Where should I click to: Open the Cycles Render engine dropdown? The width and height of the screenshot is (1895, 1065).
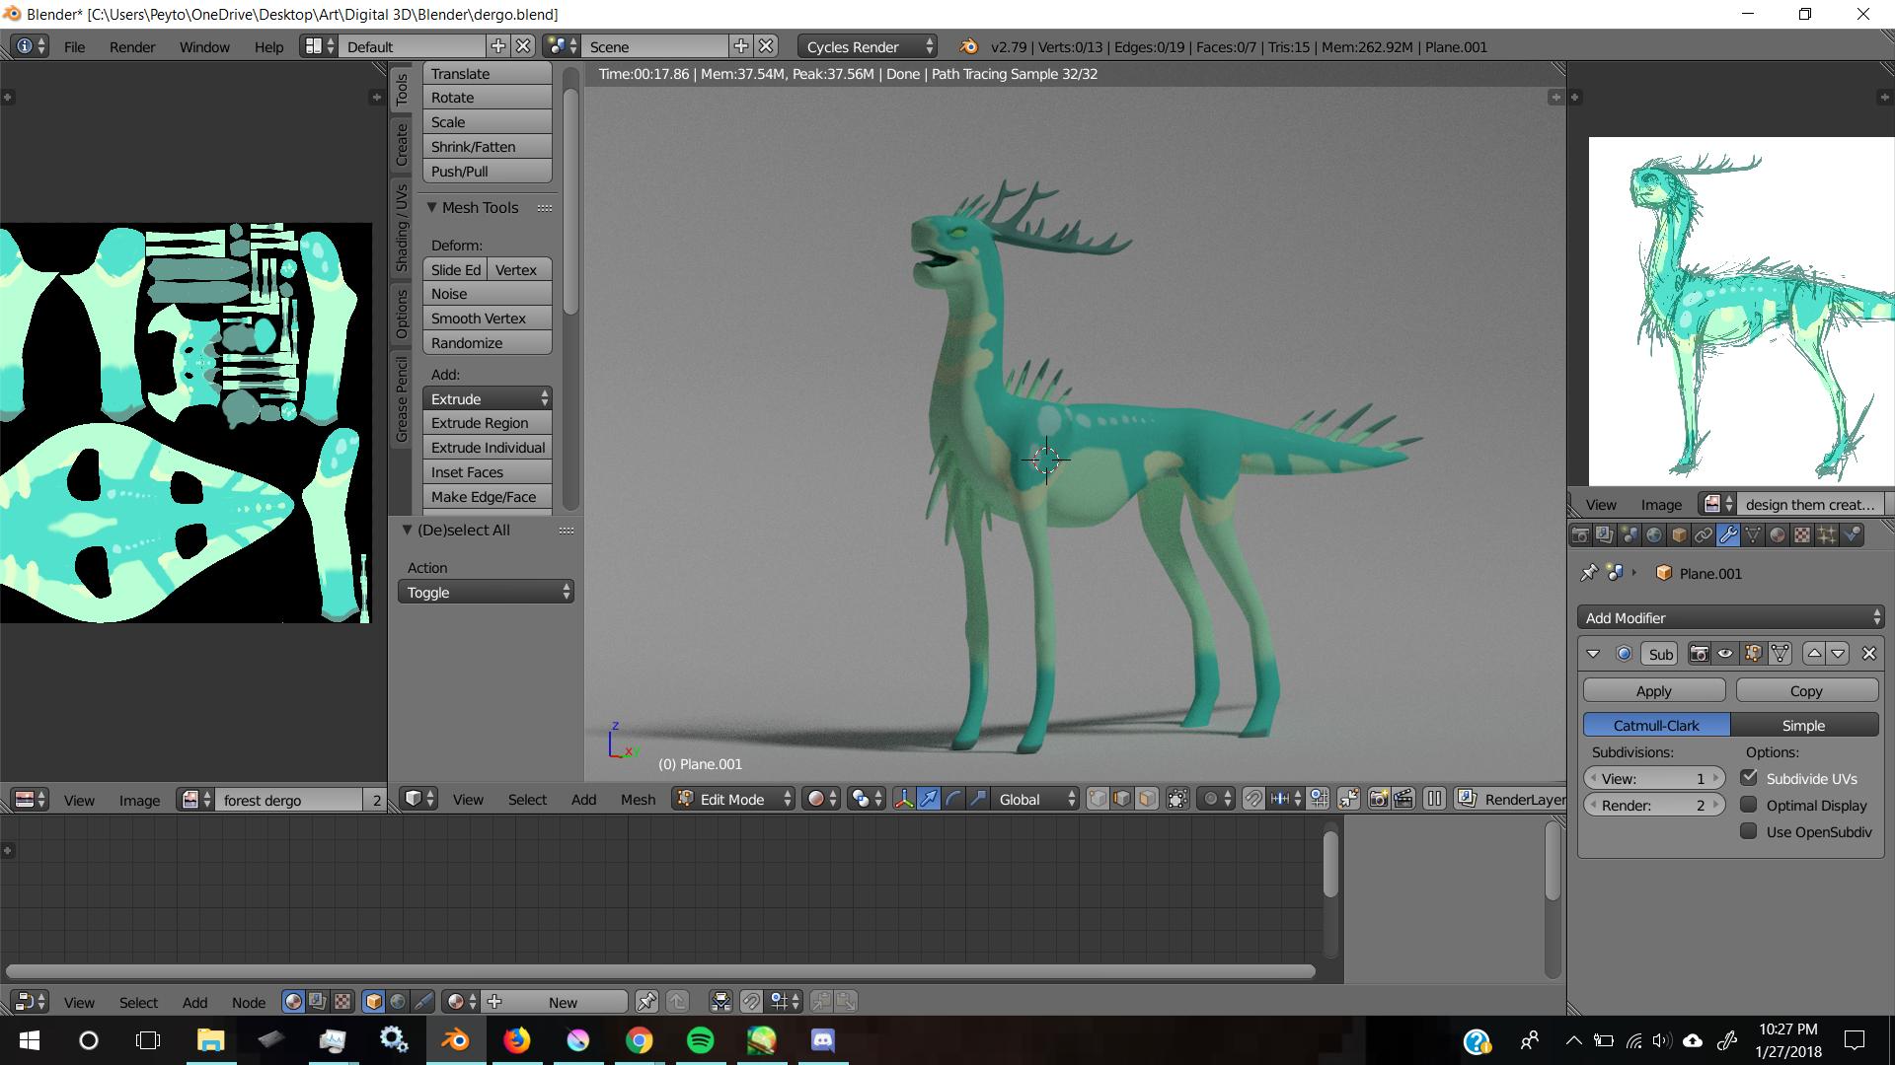click(867, 46)
